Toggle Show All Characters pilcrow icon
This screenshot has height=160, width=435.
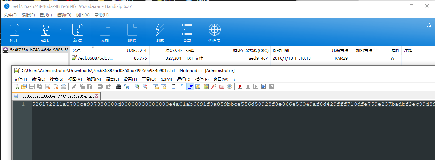pyautogui.click(x=182, y=86)
